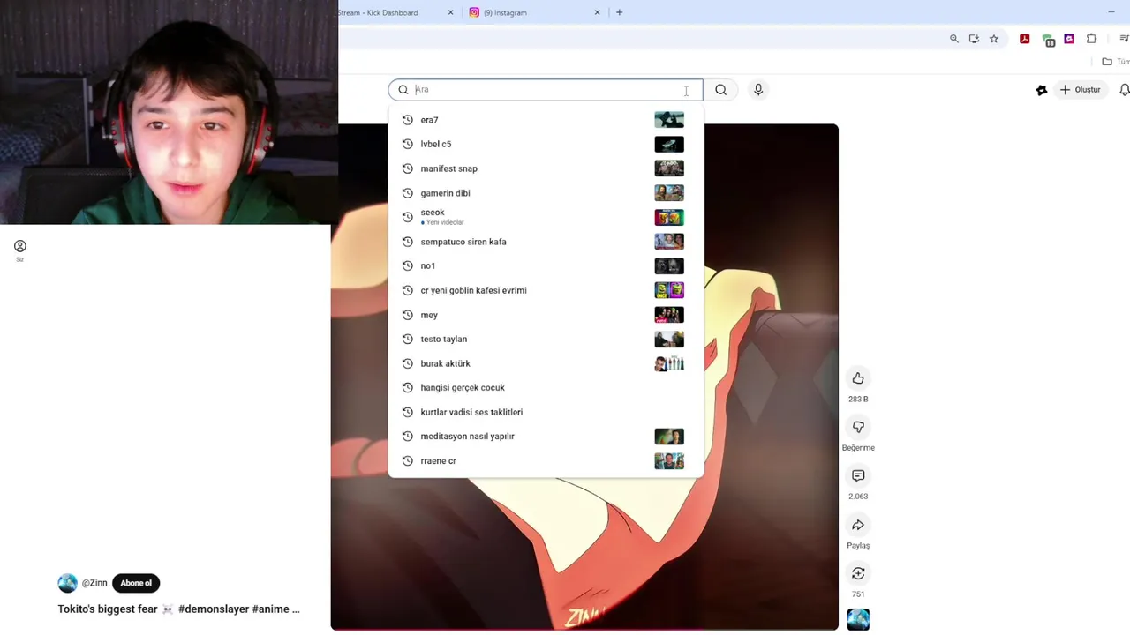Open the all bookmarks folder
This screenshot has width=1130, height=635.
pos(1114,62)
